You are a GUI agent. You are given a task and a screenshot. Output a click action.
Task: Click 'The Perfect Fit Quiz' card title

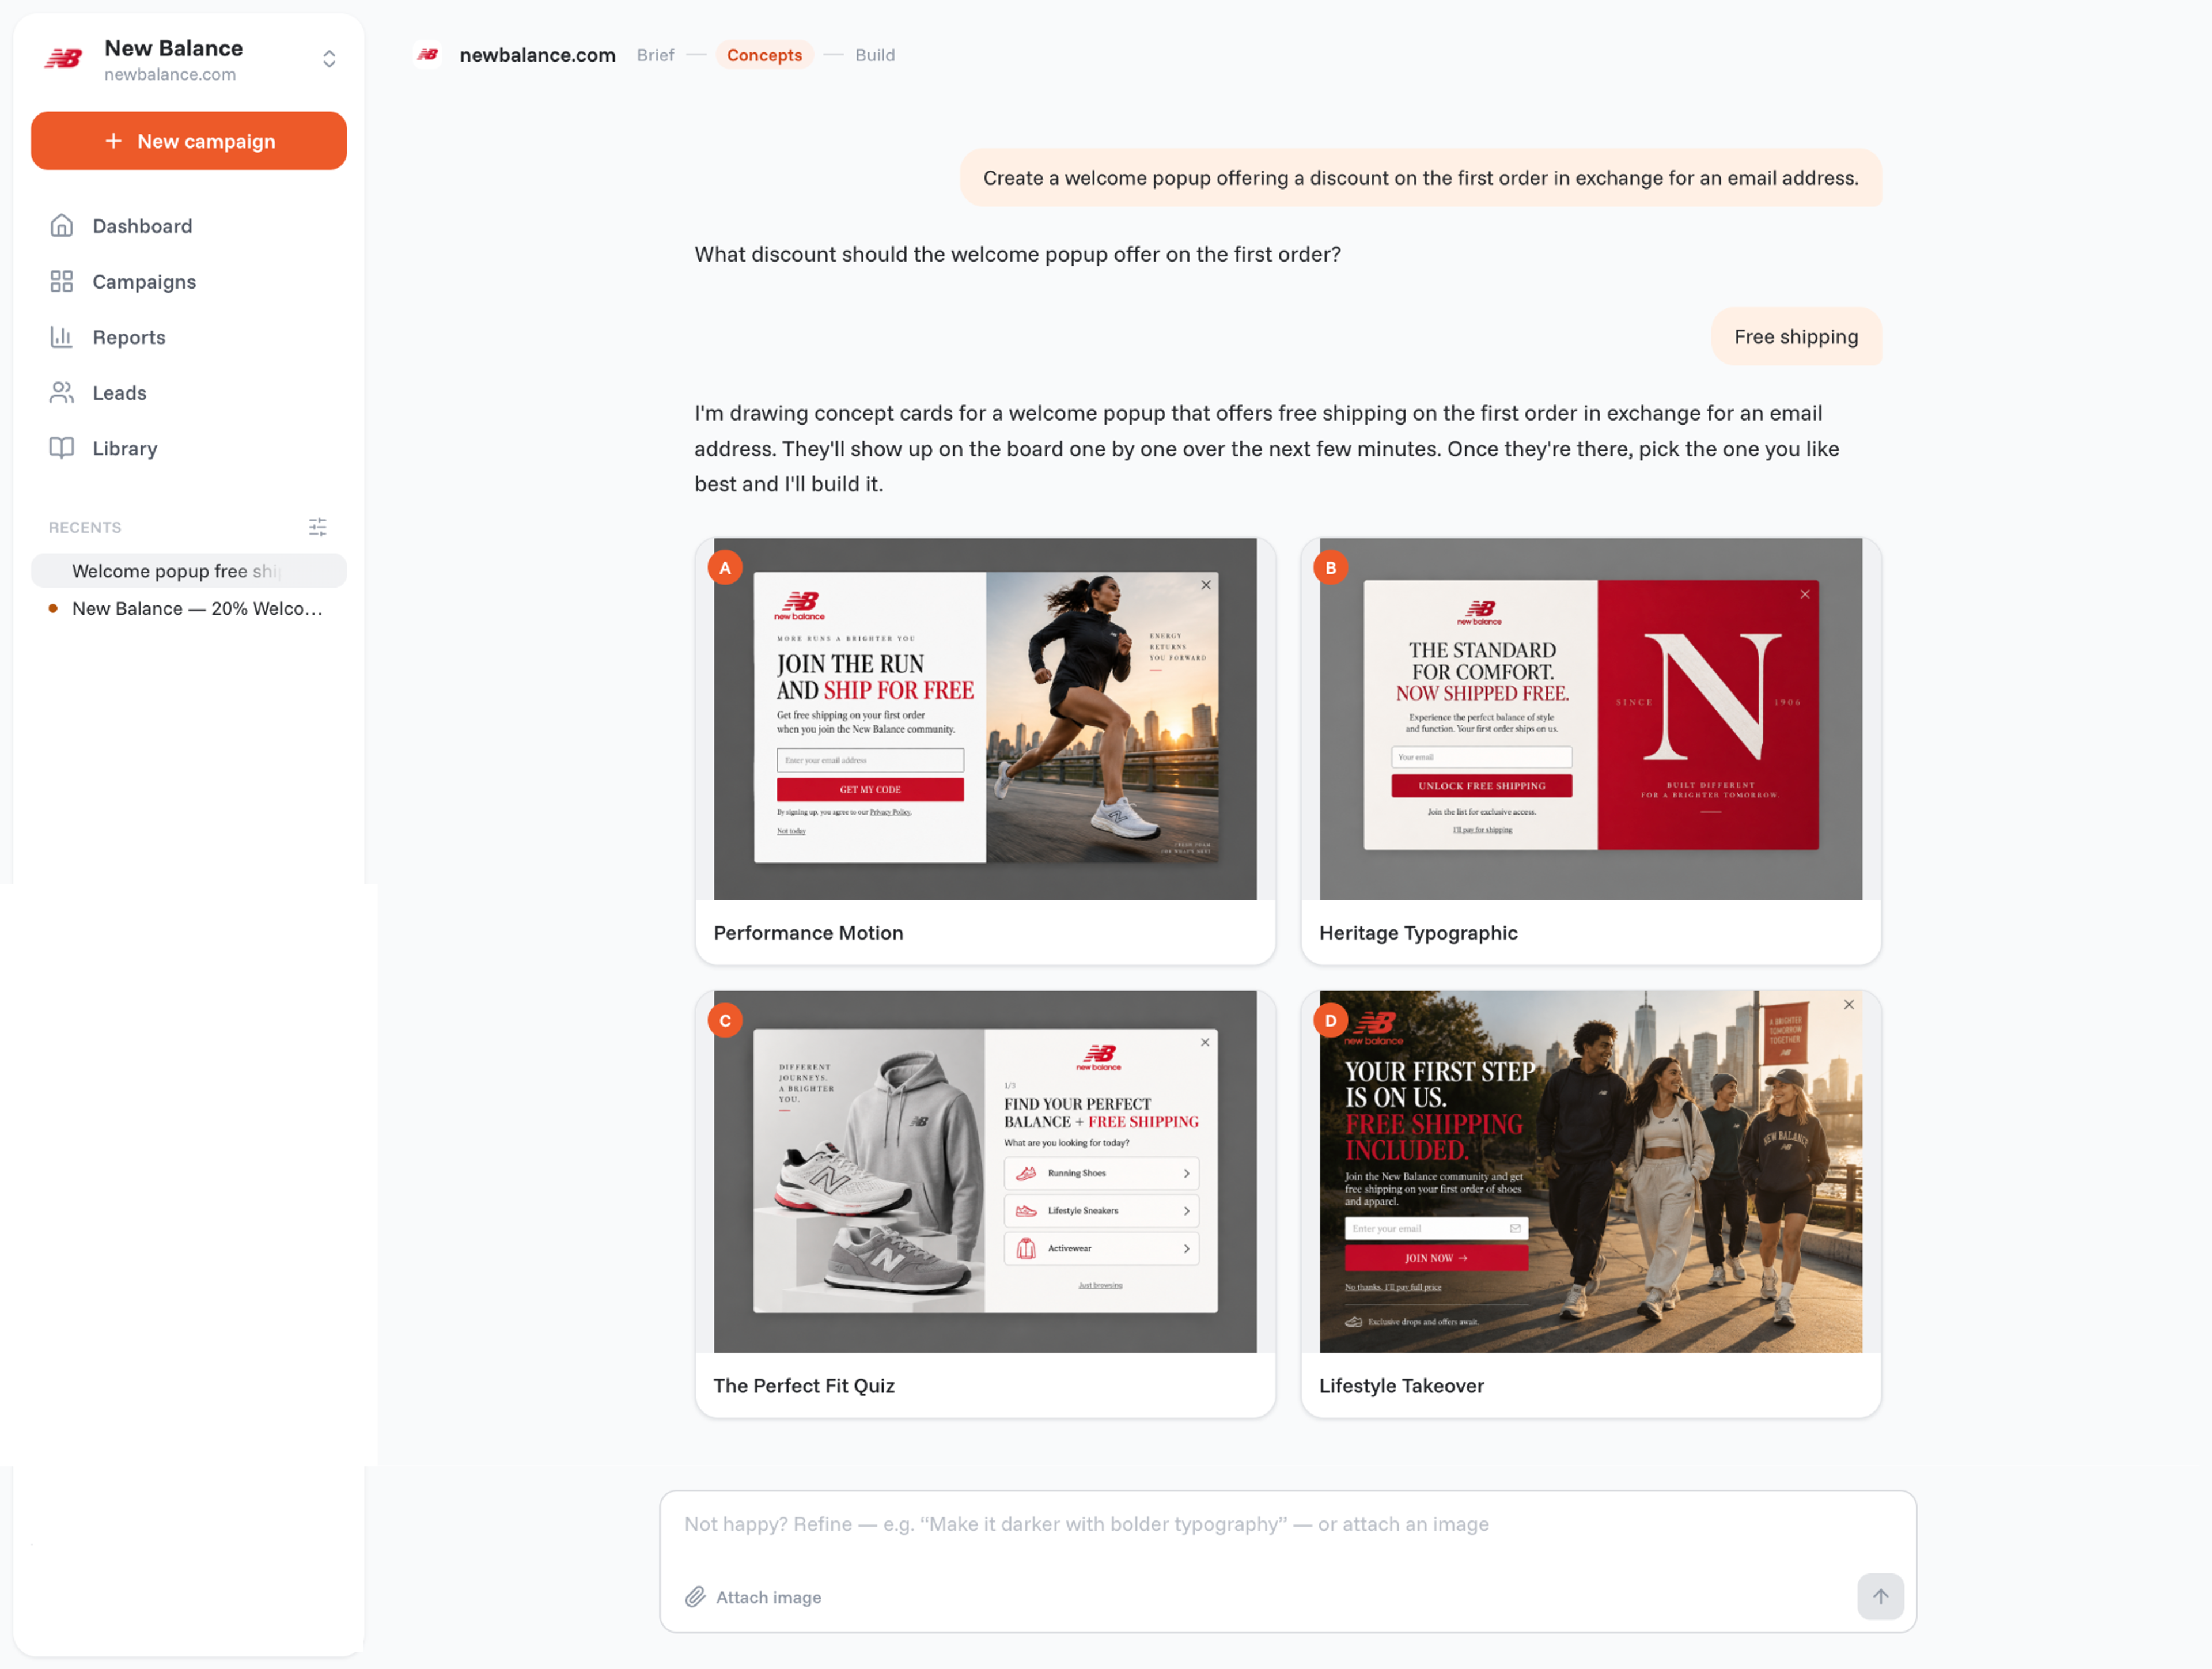tap(804, 1386)
